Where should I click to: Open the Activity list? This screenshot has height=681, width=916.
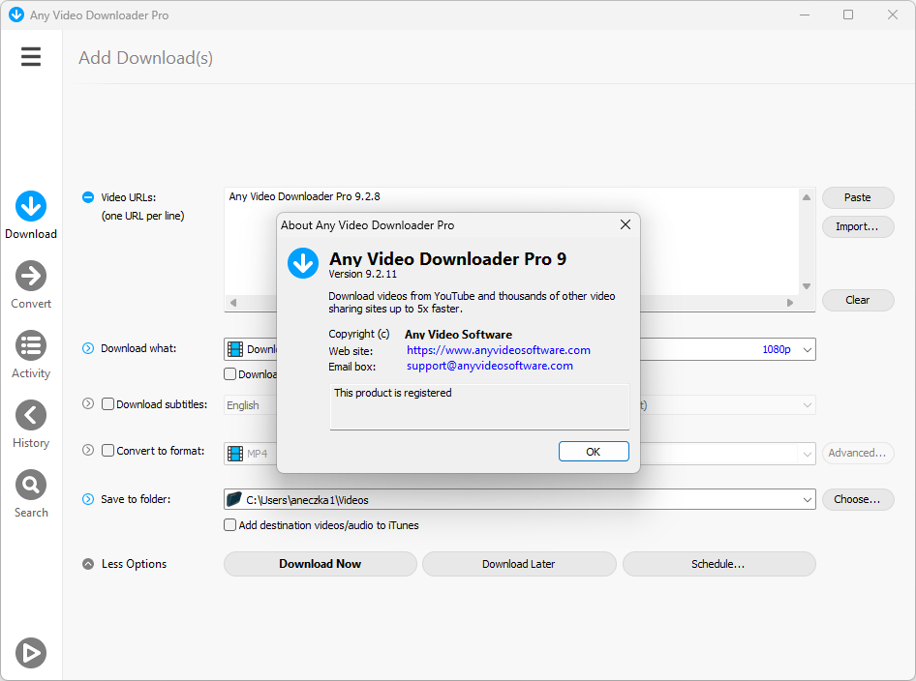coord(31,354)
